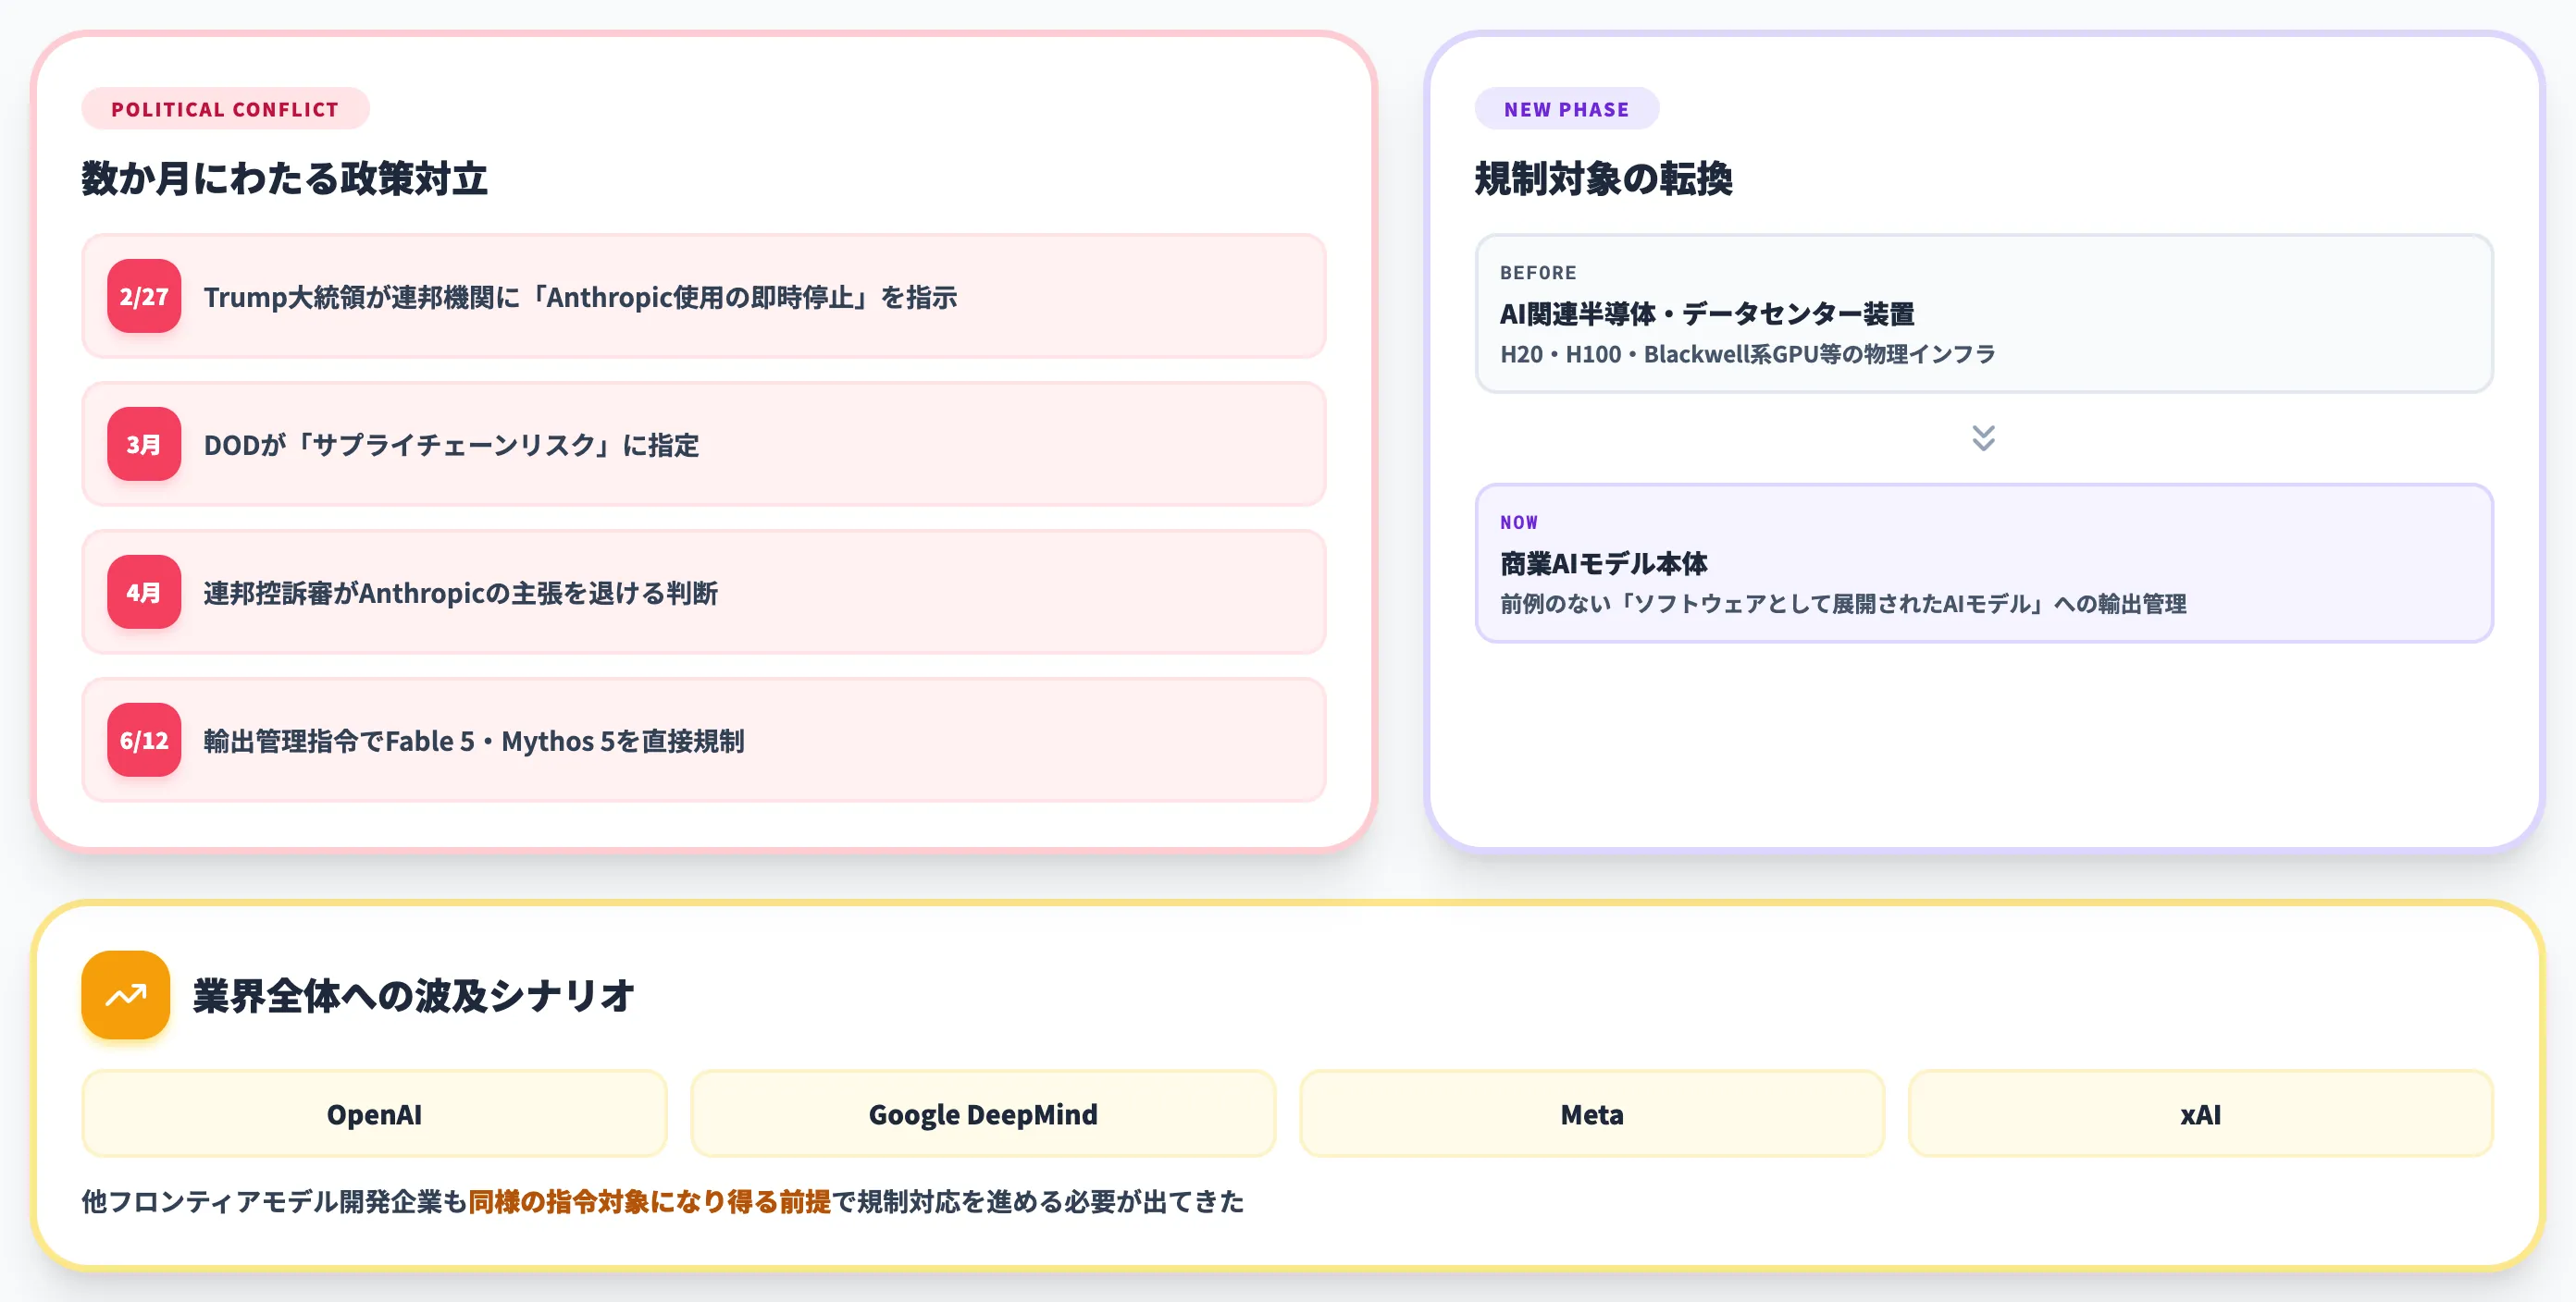The image size is (2576, 1302).
Task: Click the xAI company chip
Action: pos(2201,1113)
